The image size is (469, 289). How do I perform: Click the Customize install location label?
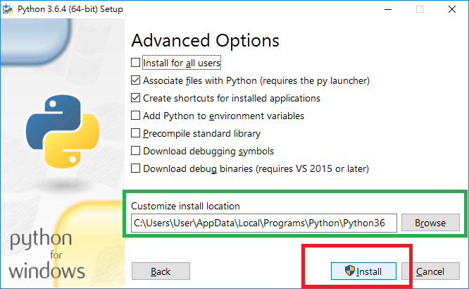[x=185, y=206]
